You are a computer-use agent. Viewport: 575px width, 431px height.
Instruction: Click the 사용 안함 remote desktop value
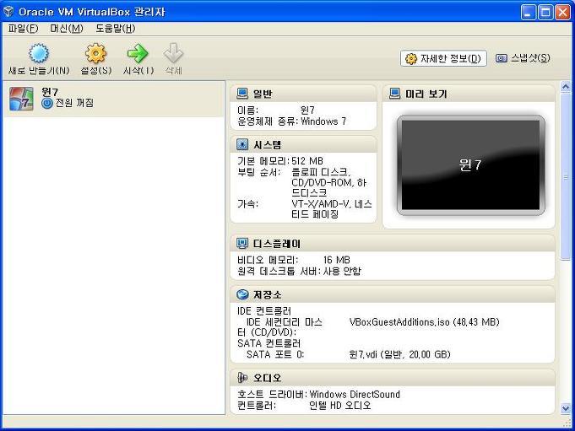click(x=342, y=271)
